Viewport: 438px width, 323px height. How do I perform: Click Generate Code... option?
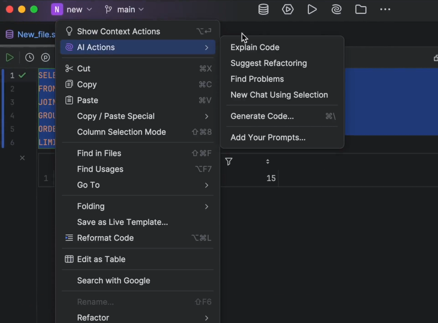click(x=262, y=116)
